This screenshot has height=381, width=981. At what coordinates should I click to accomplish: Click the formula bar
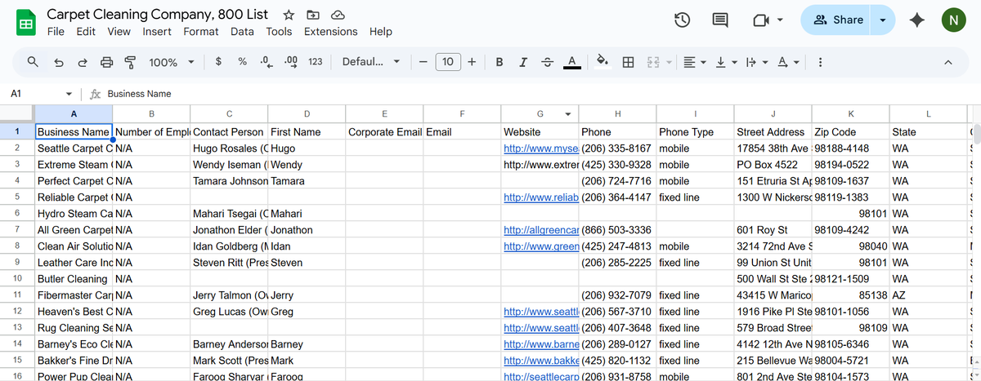coord(540,94)
